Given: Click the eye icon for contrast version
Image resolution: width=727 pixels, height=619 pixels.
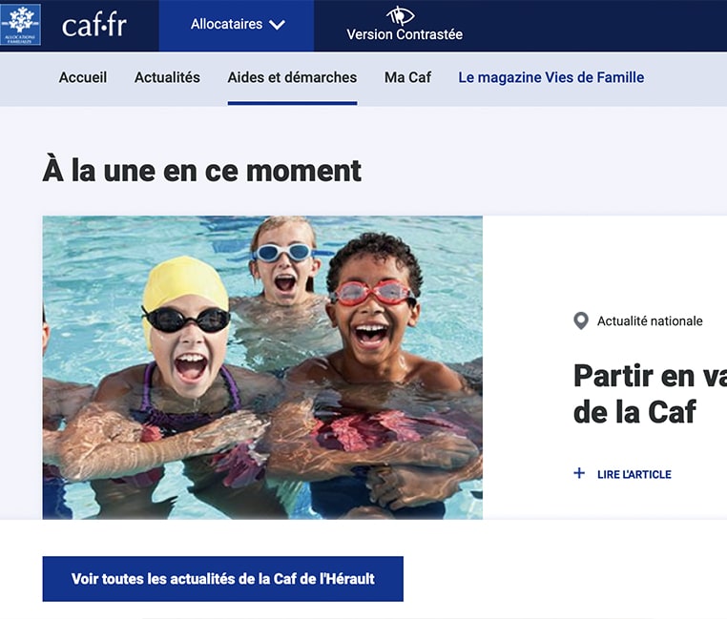Looking at the screenshot, I should coord(400,16).
